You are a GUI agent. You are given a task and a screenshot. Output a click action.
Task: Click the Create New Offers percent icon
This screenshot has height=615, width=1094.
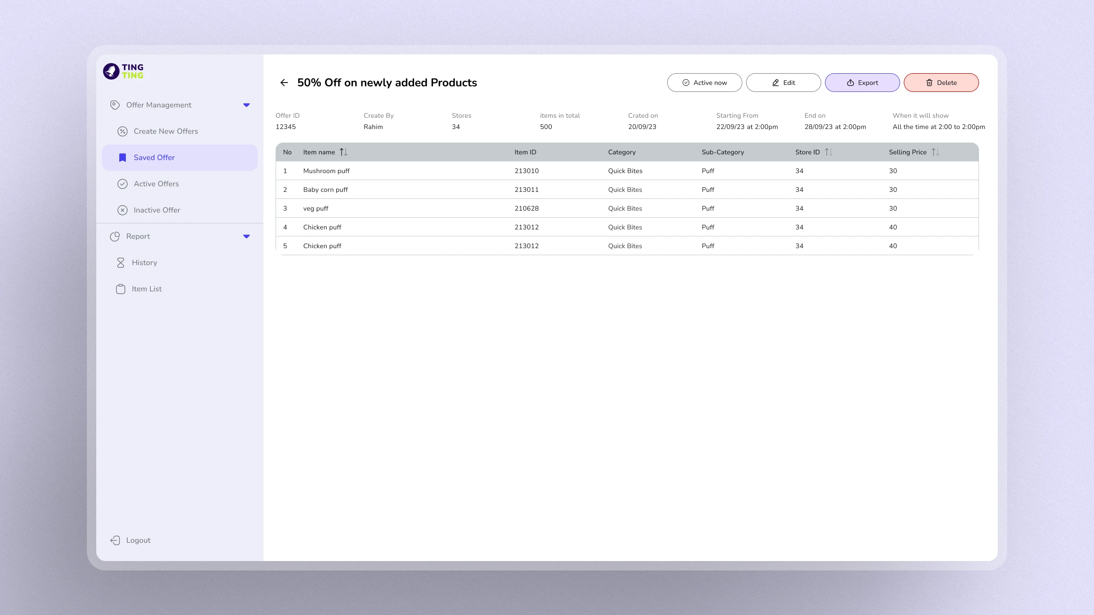tap(123, 131)
